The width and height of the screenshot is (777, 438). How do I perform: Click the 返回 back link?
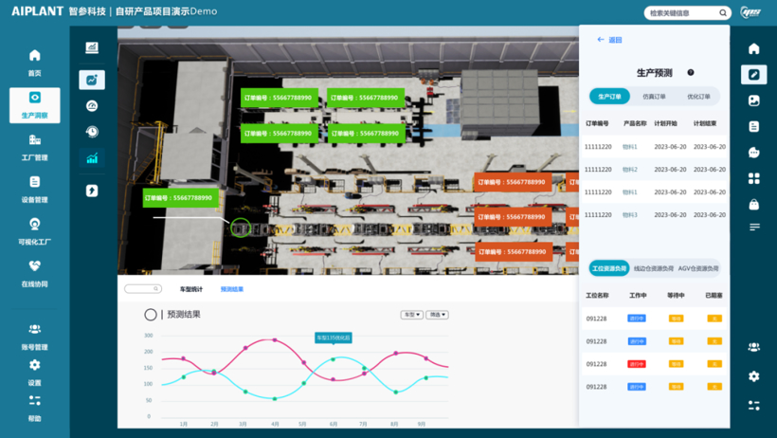[609, 40]
